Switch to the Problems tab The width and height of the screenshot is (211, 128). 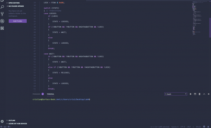point(36,94)
